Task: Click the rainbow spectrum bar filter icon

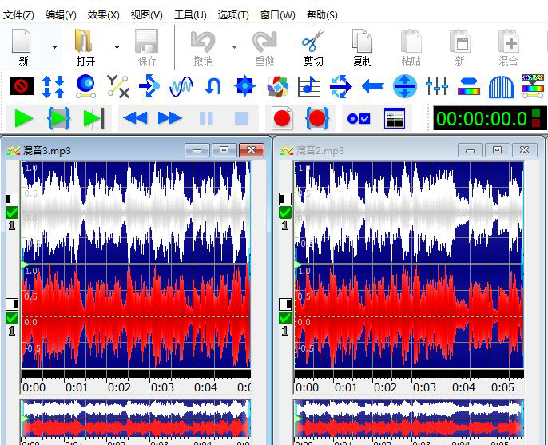Action: 469,86
